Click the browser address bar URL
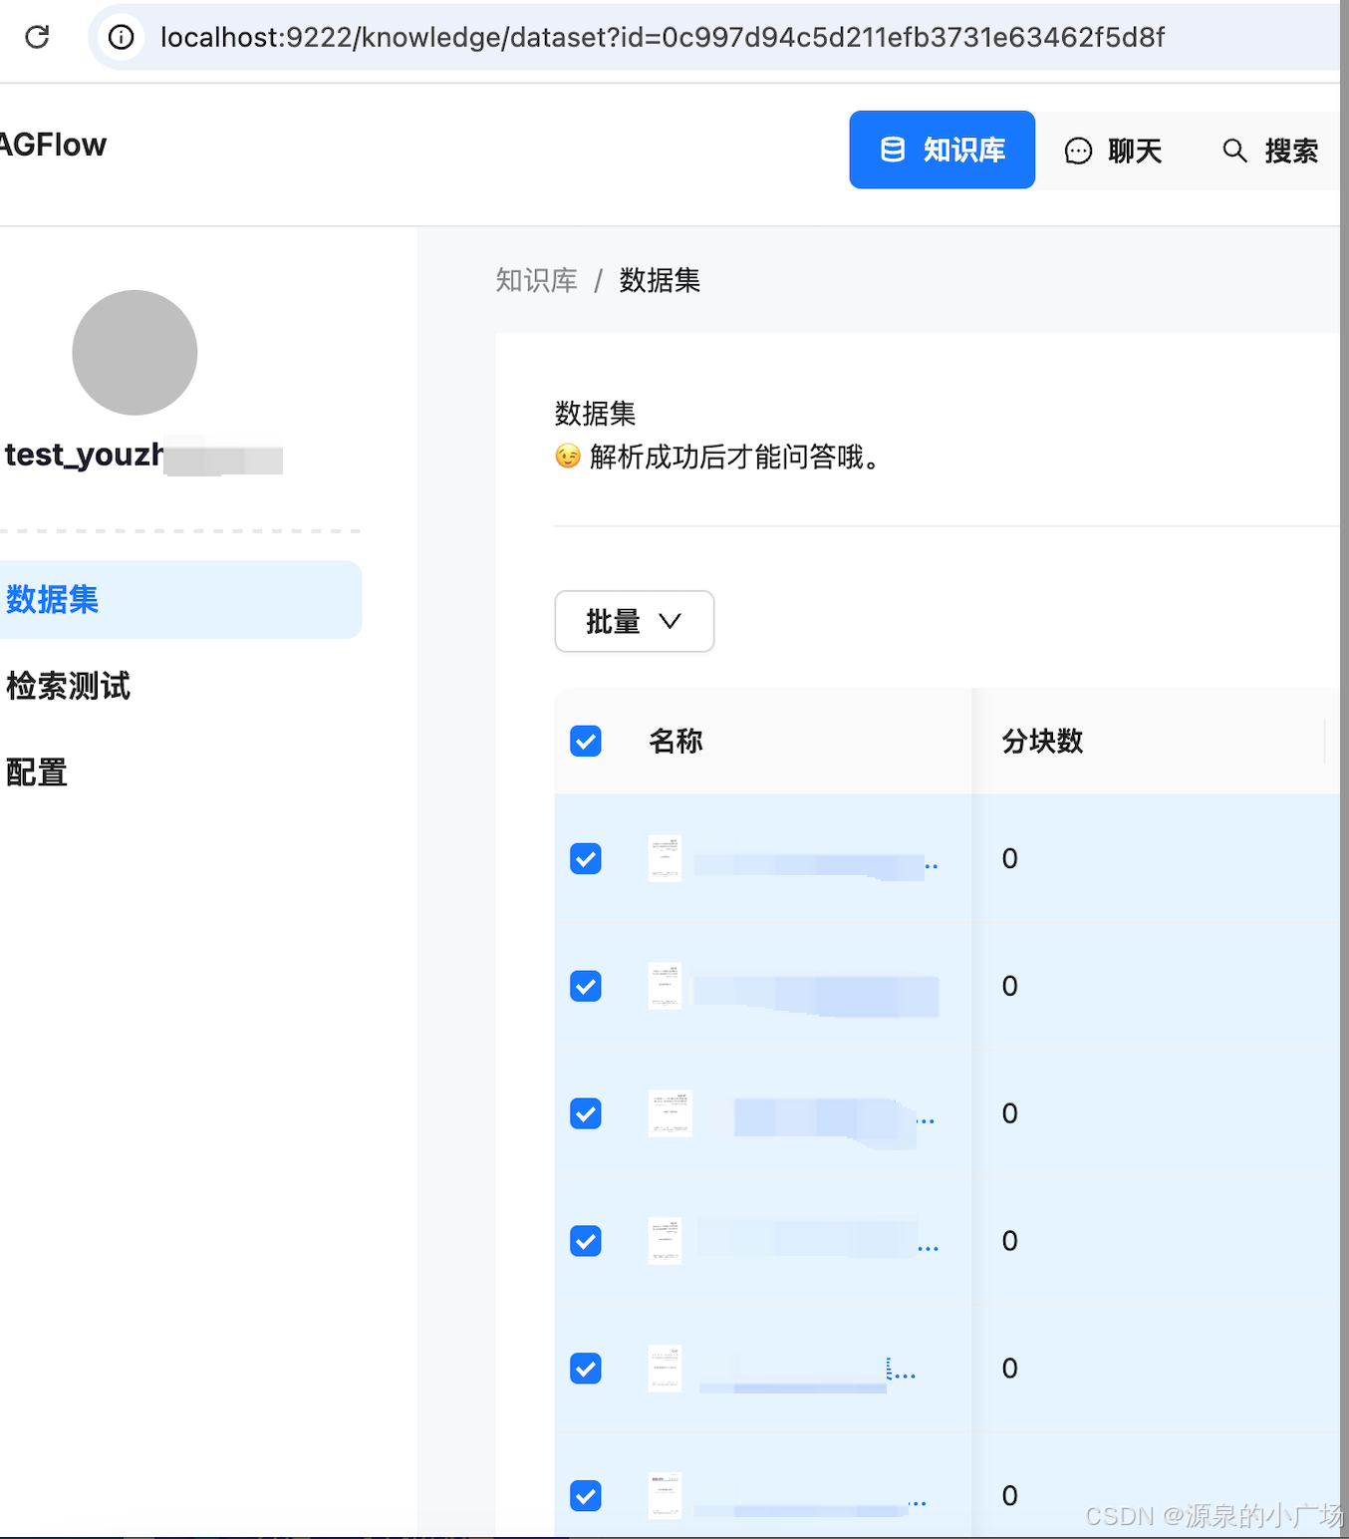Image resolution: width=1349 pixels, height=1539 pixels. coord(662,37)
